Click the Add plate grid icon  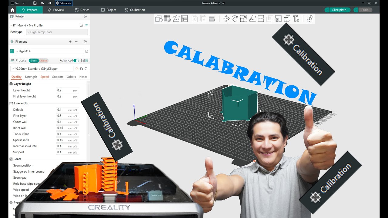pos(167,18)
